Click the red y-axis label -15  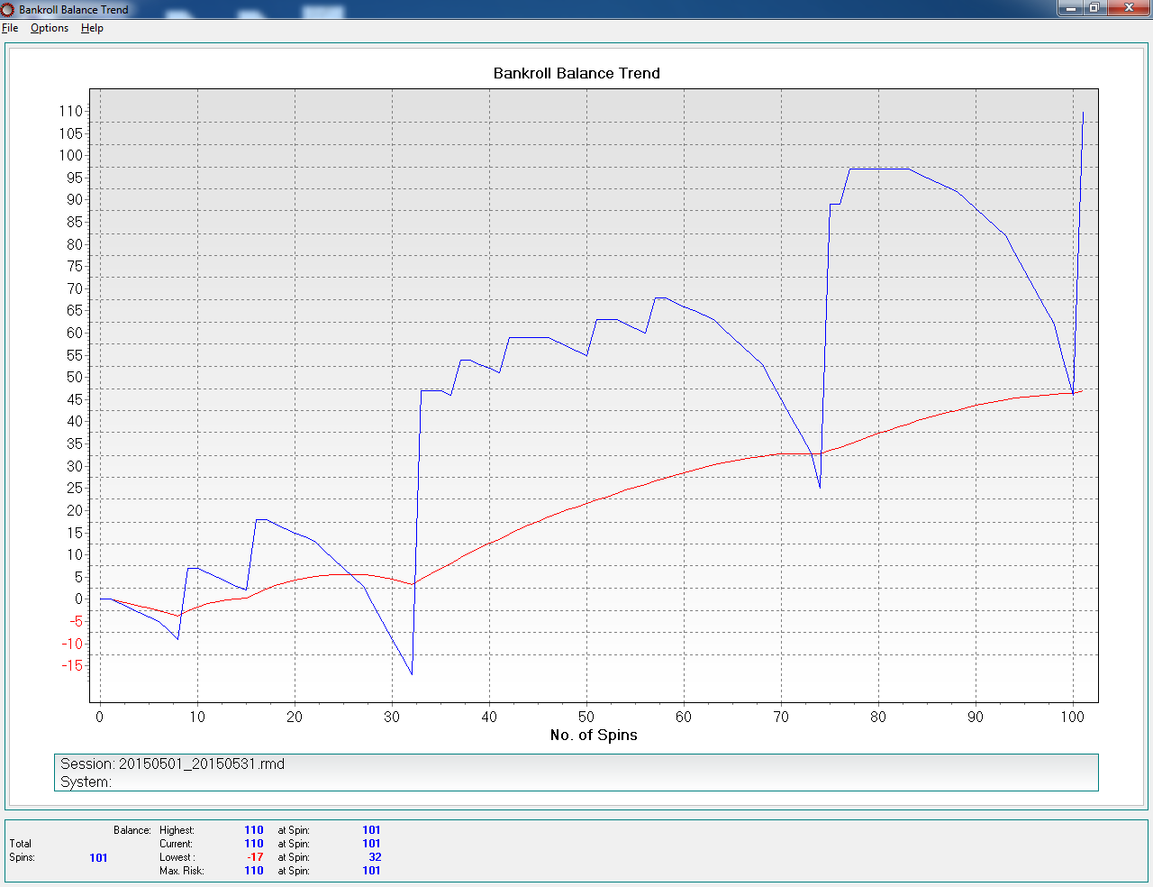[72, 665]
